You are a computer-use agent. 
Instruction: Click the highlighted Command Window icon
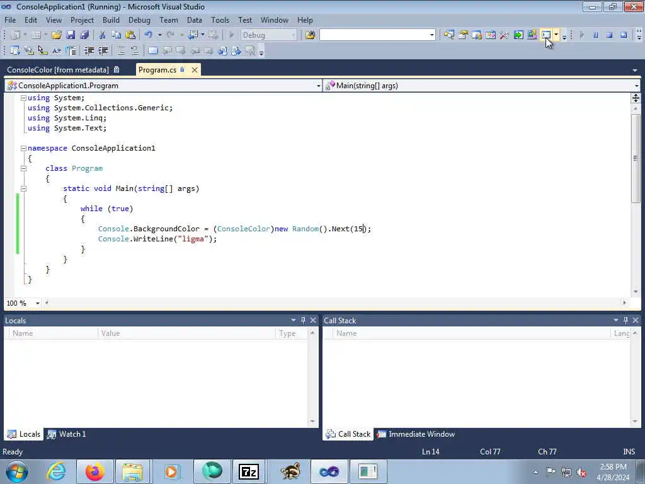[546, 35]
